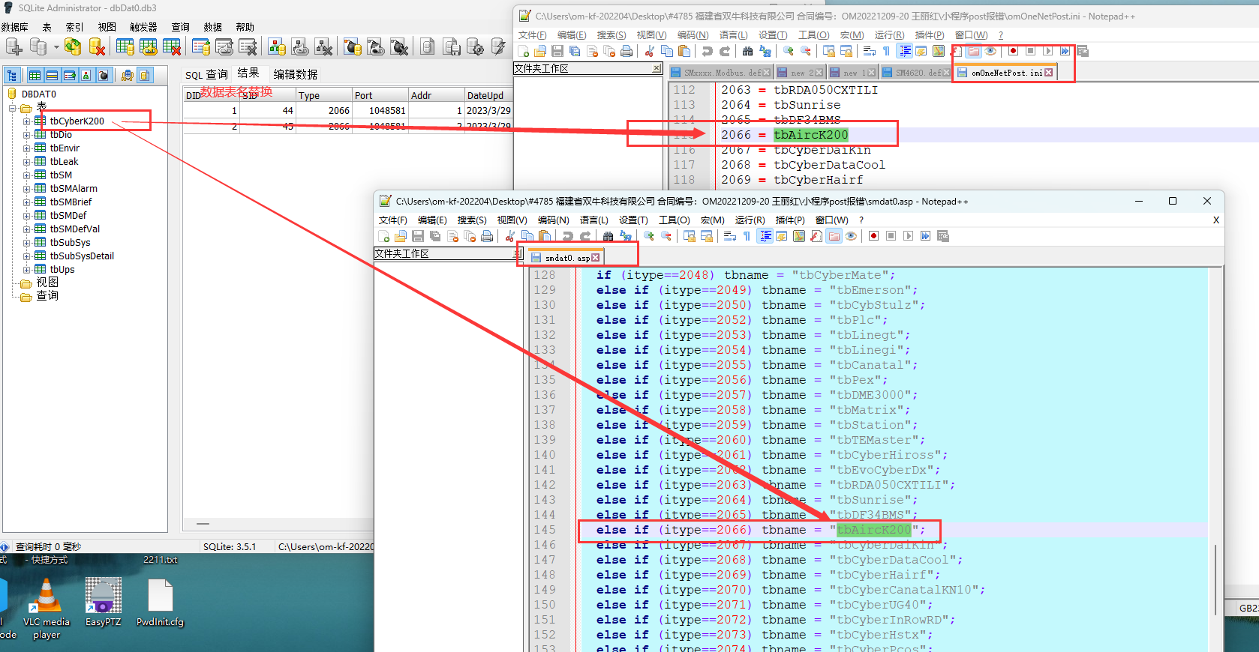Open the 触发器 menu in SQLite Administrator

pyautogui.click(x=143, y=27)
